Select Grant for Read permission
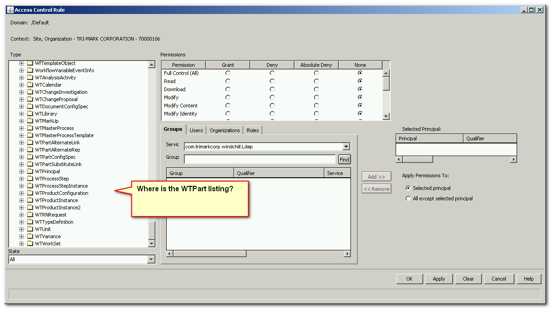 coord(228,81)
